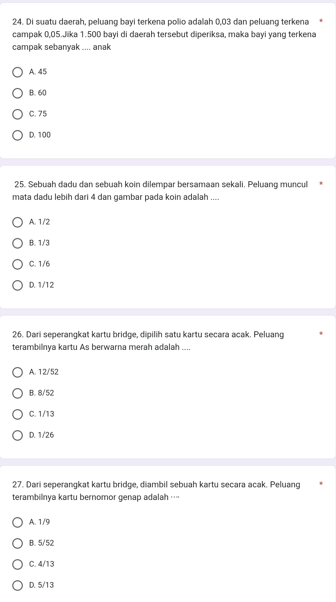The image size is (336, 602).
Task: Pick C. 1/13 for kartu As question
Action: tap(18, 414)
